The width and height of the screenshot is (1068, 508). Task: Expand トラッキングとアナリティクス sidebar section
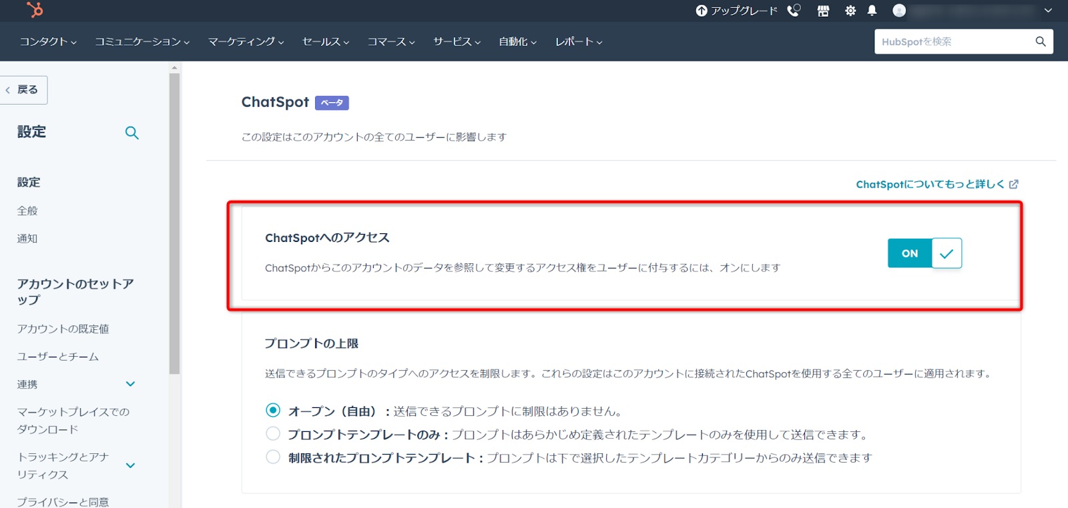click(131, 465)
